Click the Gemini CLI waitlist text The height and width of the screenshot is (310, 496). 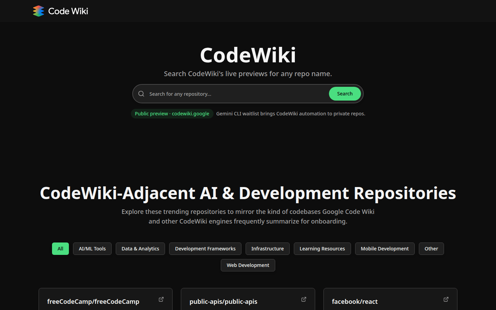pyautogui.click(x=291, y=114)
